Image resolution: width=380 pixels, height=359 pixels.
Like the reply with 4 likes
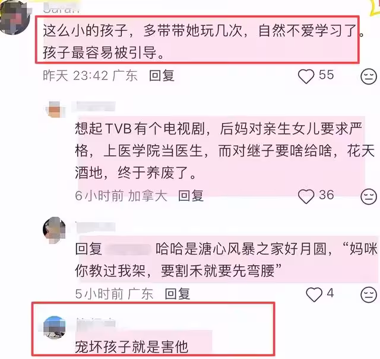point(314,294)
